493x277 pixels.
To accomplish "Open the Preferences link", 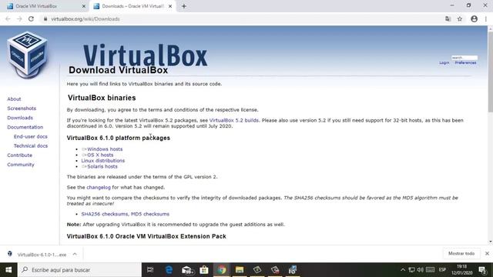I will pyautogui.click(x=465, y=63).
